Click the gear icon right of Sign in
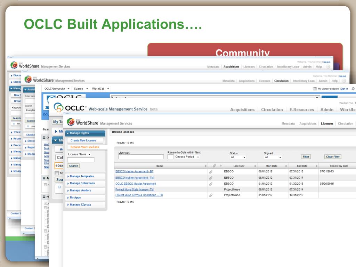 [353, 89]
